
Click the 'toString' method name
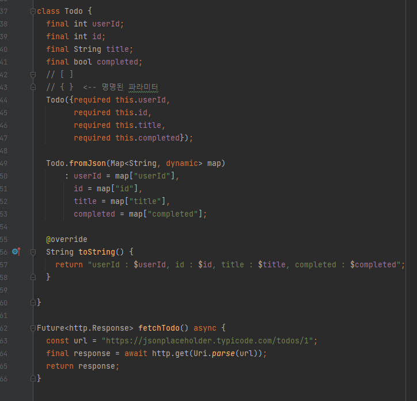click(x=97, y=252)
